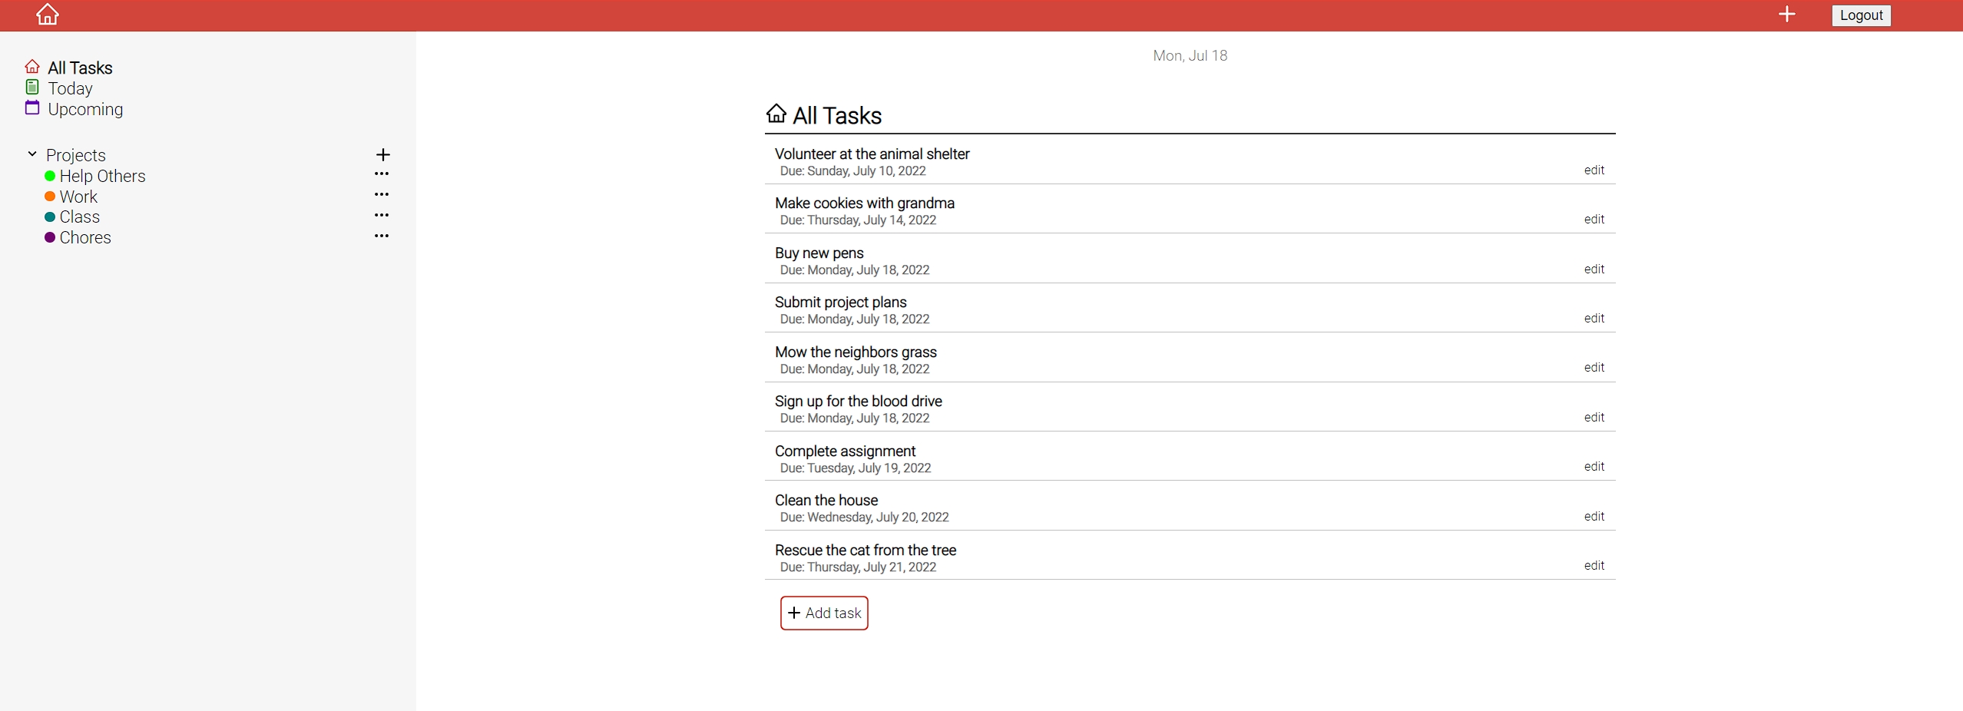The width and height of the screenshot is (1963, 711).
Task: Click the home icon in the red header bar
Action: [47, 15]
